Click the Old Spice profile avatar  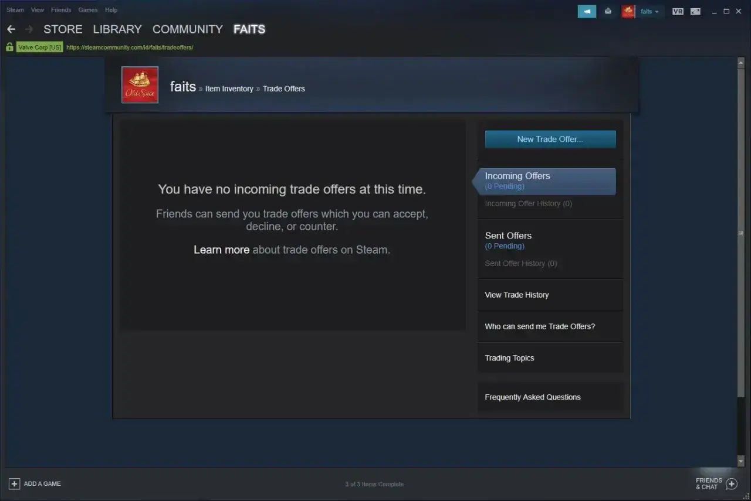pos(140,85)
